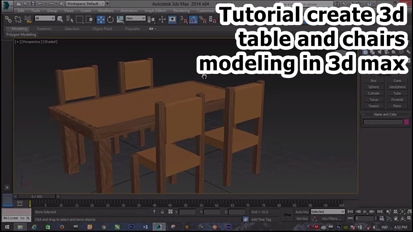413x232 pixels.
Task: Activate the Select and Rotate tool
Action: click(110, 20)
